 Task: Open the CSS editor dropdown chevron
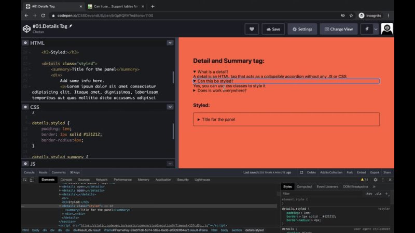(x=170, y=107)
